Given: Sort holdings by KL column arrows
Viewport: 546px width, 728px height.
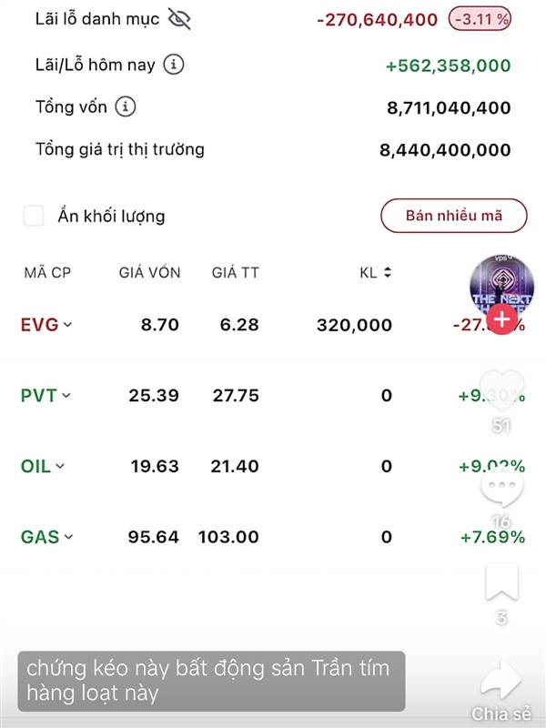Looking at the screenshot, I should [x=388, y=272].
